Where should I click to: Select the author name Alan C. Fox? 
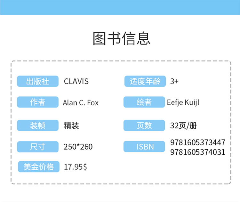(x=81, y=103)
